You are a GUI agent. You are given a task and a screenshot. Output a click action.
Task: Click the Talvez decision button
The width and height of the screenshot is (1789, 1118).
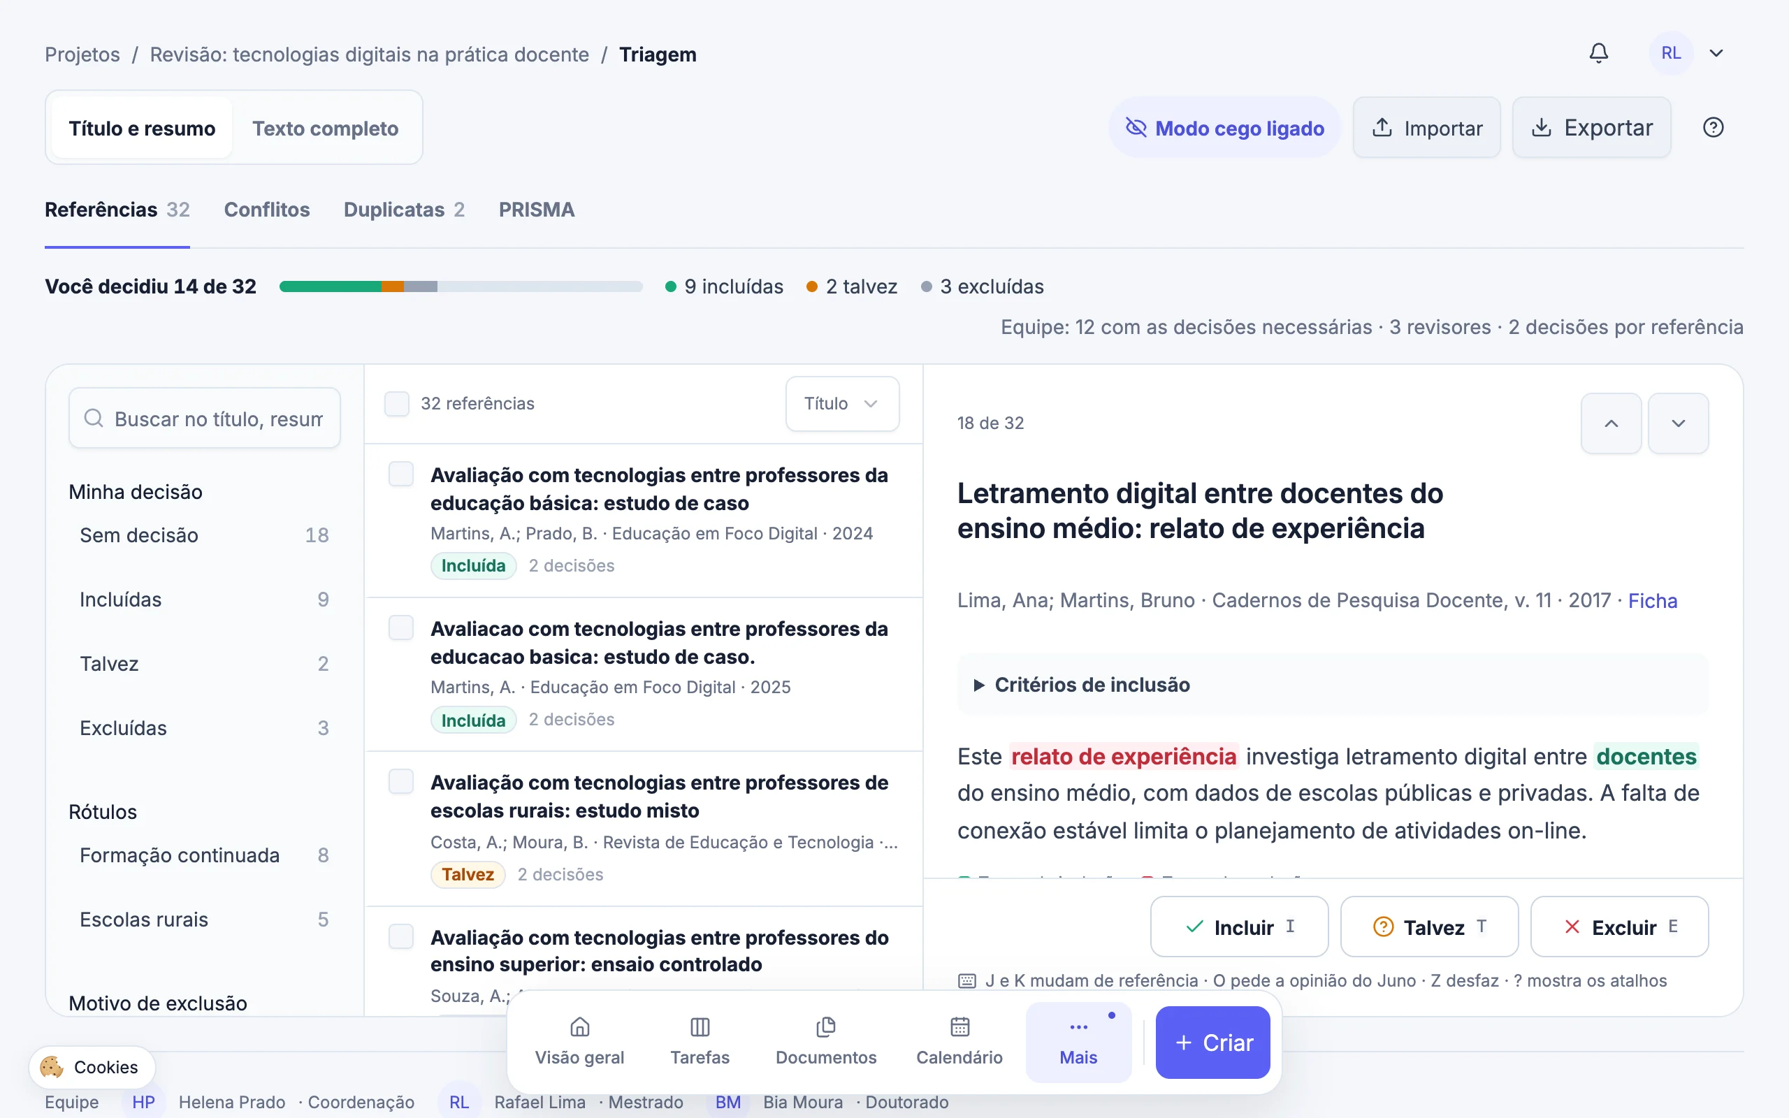click(1429, 927)
